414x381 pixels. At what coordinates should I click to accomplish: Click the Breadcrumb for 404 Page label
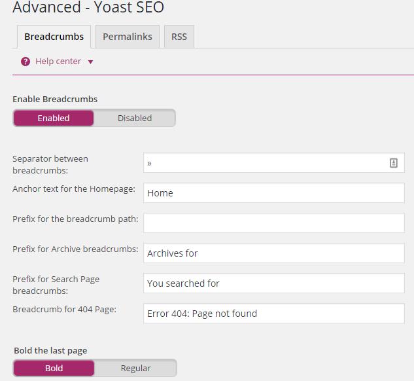tap(65, 310)
